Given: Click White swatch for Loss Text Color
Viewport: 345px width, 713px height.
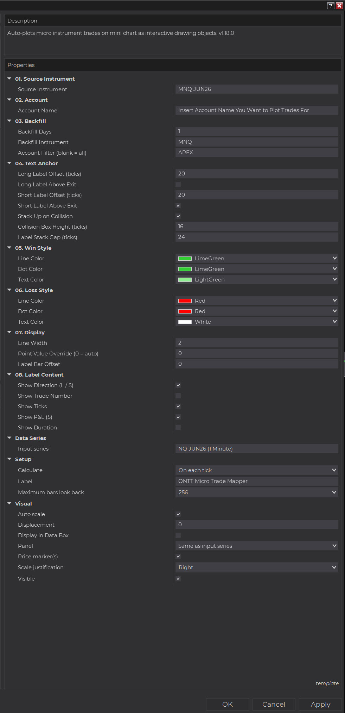Looking at the screenshot, I should [185, 322].
